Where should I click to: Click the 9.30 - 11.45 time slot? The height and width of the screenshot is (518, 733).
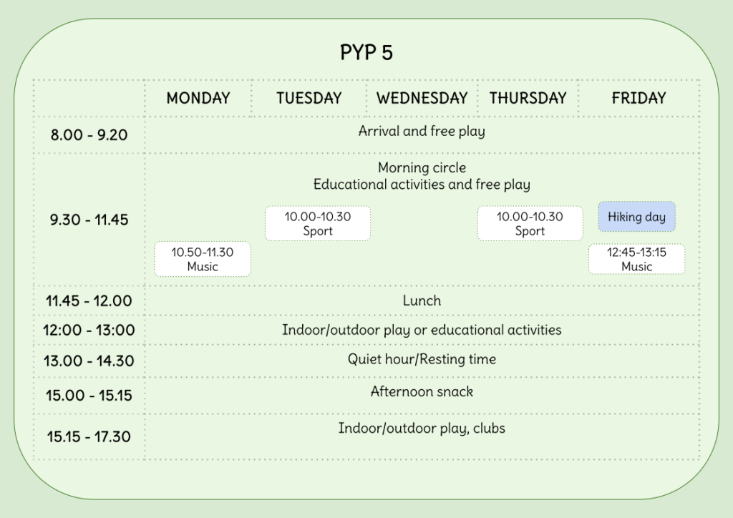[x=89, y=220]
